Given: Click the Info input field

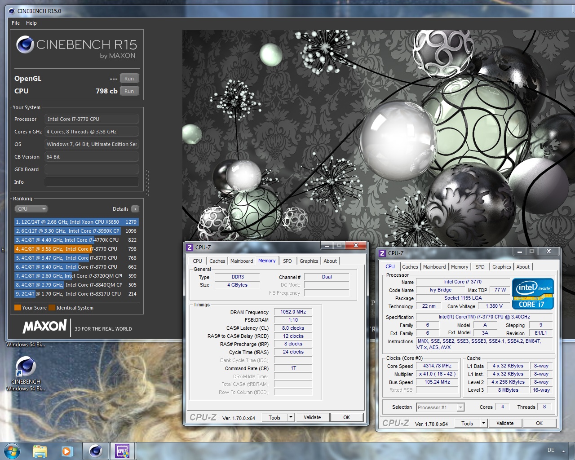Looking at the screenshot, I should point(92,182).
